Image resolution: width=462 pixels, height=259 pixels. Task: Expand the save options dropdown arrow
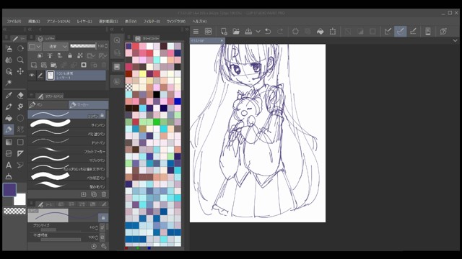tap(258, 31)
